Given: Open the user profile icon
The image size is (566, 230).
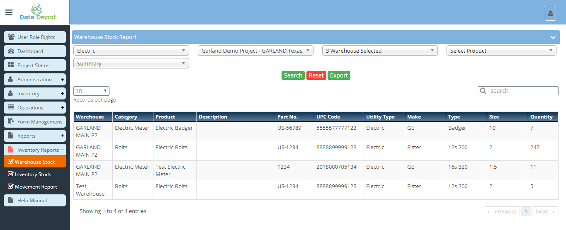Looking at the screenshot, I should click(x=550, y=13).
